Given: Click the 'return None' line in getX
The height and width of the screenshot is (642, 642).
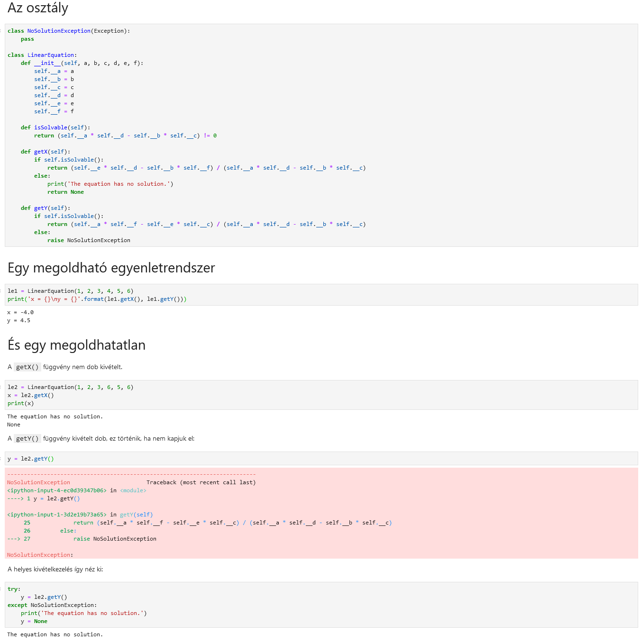Looking at the screenshot, I should coord(65,192).
